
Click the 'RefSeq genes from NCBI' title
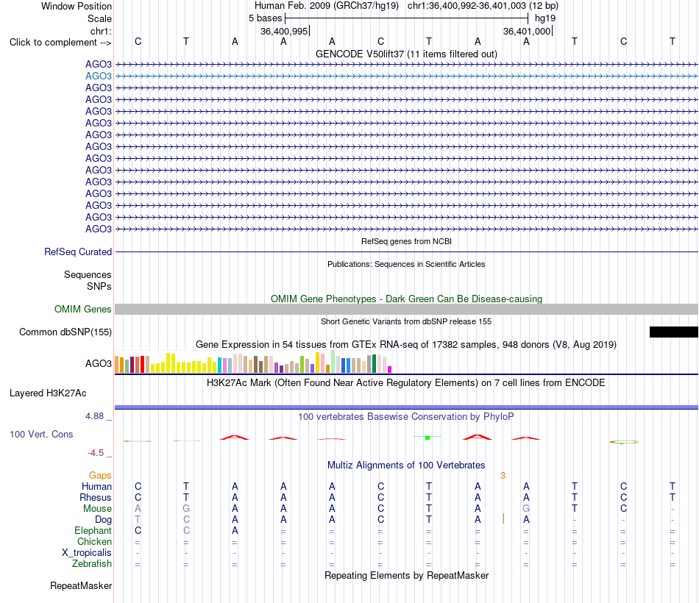(406, 241)
